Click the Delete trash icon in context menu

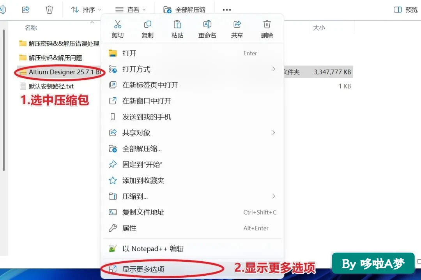267,25
